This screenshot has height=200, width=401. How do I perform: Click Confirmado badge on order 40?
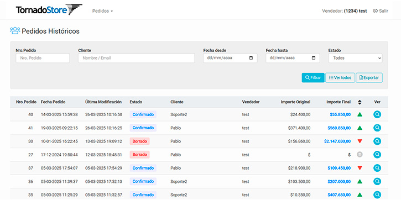point(143,114)
